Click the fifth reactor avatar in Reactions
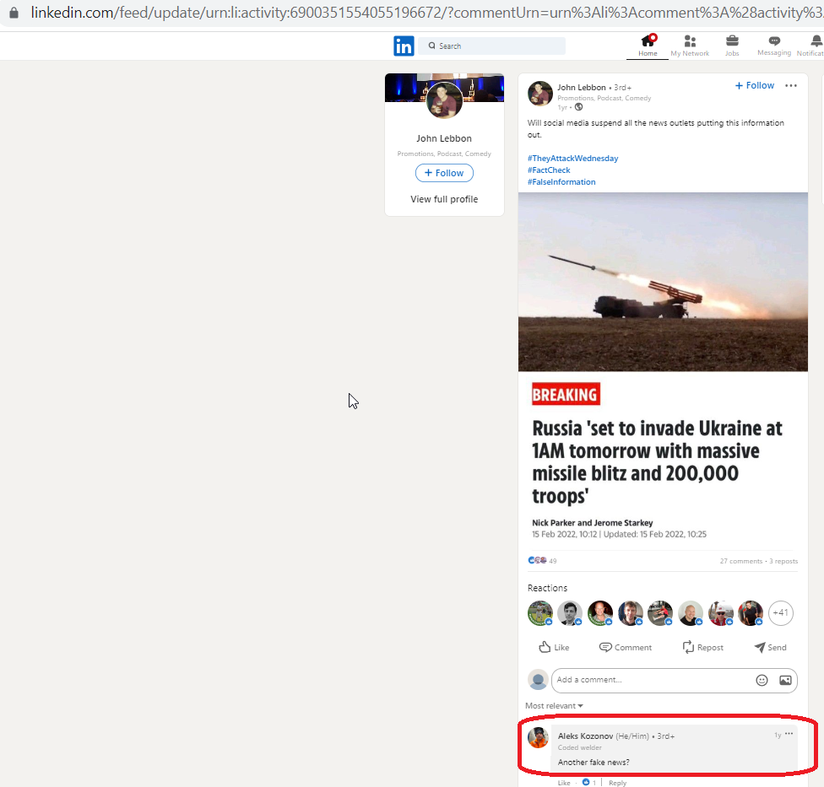 click(660, 612)
